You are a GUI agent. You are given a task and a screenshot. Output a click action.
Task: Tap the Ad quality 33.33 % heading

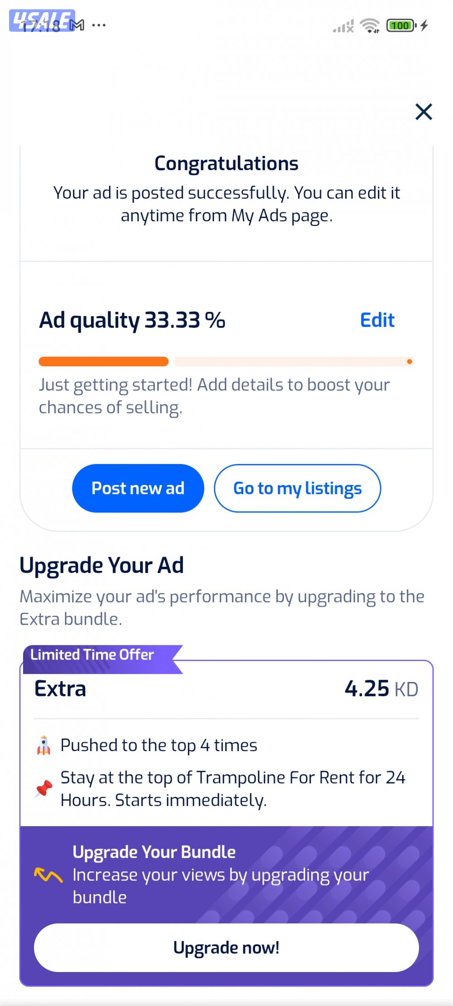(x=132, y=320)
